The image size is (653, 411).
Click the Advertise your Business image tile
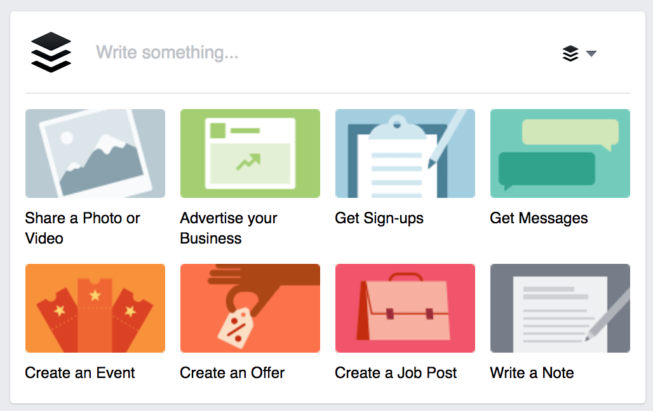coord(250,153)
